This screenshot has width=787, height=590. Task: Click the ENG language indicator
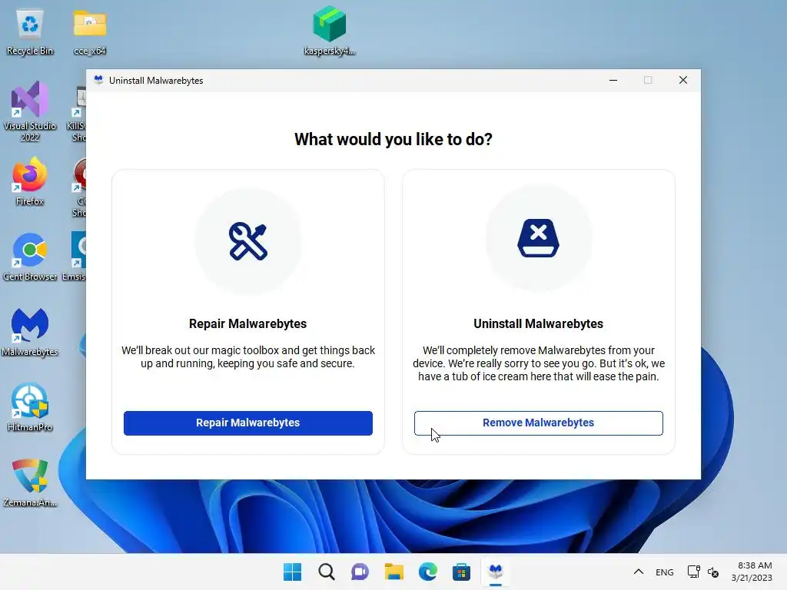[665, 572]
